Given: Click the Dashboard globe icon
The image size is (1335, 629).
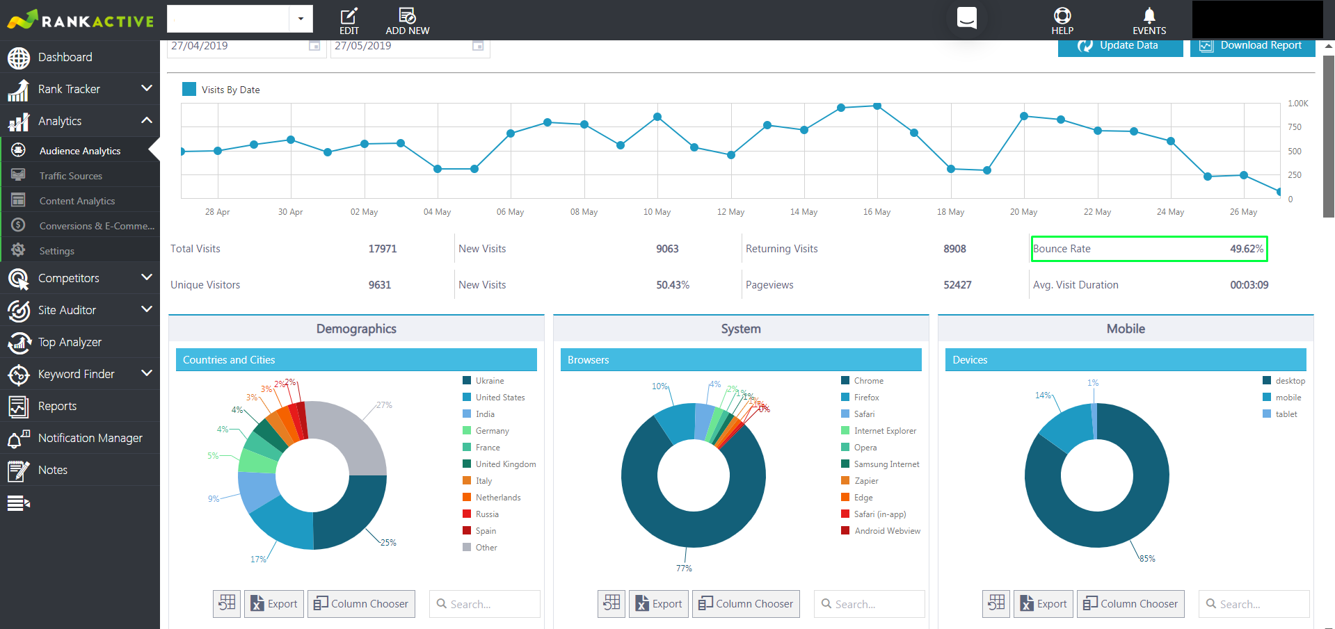Looking at the screenshot, I should pyautogui.click(x=19, y=58).
